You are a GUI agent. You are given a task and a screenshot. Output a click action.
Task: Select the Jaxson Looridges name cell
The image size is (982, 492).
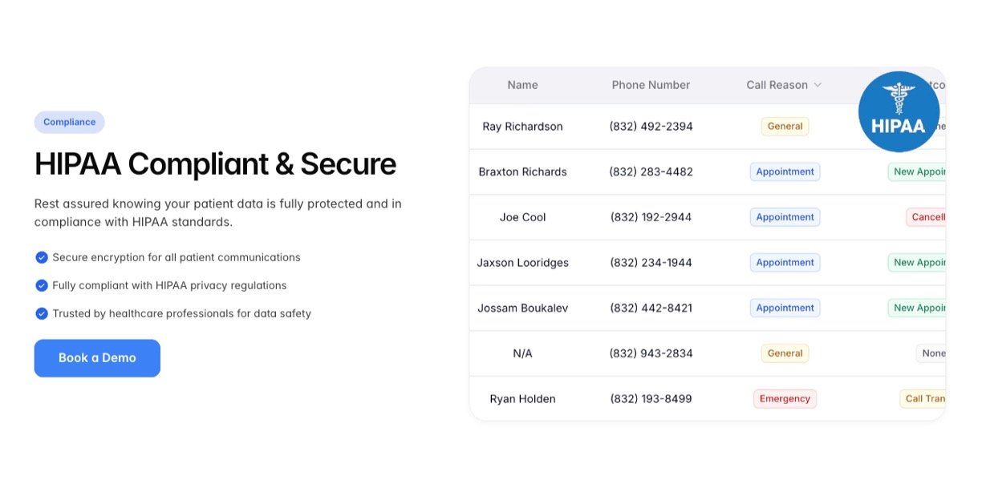pos(522,263)
